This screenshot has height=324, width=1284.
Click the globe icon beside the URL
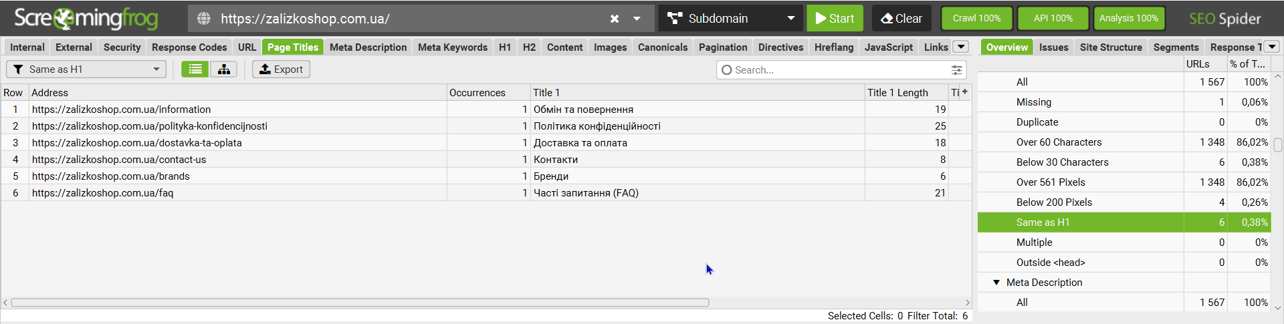[204, 19]
